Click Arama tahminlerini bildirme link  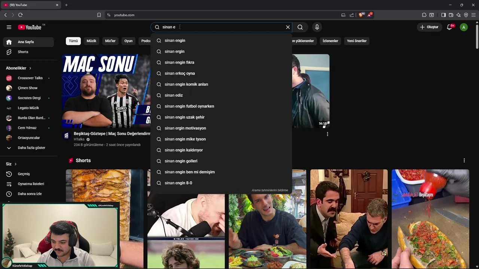point(270,190)
